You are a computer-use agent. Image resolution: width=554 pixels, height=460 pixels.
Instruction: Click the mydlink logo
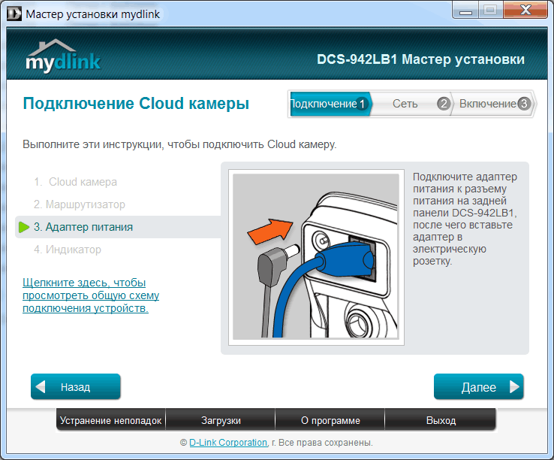(x=63, y=56)
